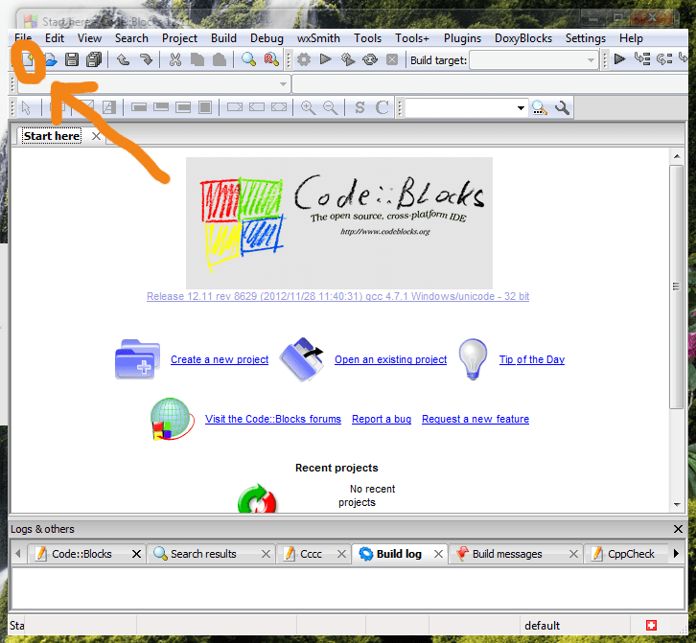The height and width of the screenshot is (643, 696).
Task: Click the Request a new feature link
Action: coord(476,419)
